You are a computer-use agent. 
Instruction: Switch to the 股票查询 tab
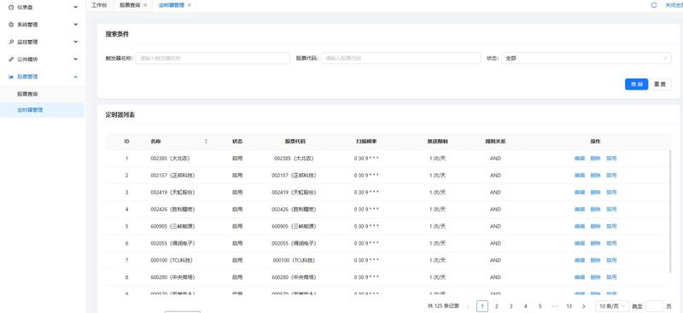(x=131, y=5)
